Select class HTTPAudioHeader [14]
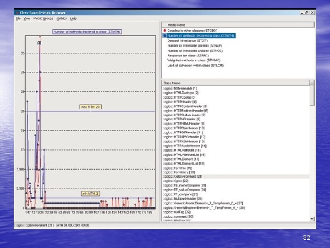Image resolution: width=330 pixels, height=248 pixels. click(185, 146)
